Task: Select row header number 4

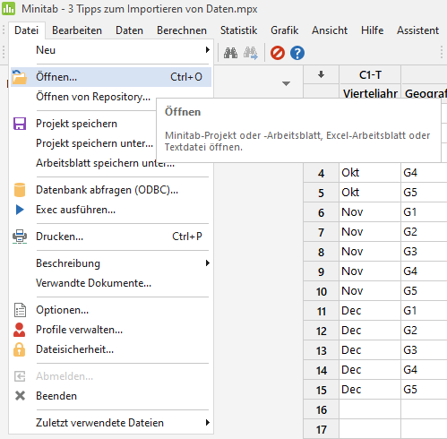Action: 321,173
